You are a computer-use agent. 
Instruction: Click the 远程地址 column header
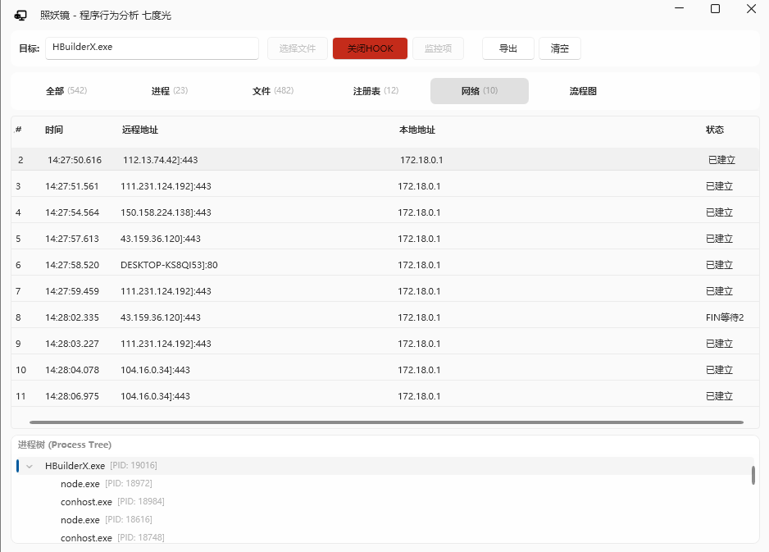139,130
